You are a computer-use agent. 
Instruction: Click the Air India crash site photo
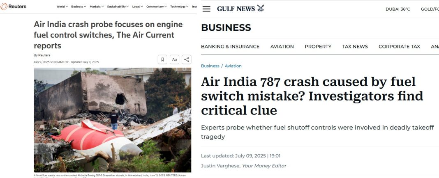112,120
